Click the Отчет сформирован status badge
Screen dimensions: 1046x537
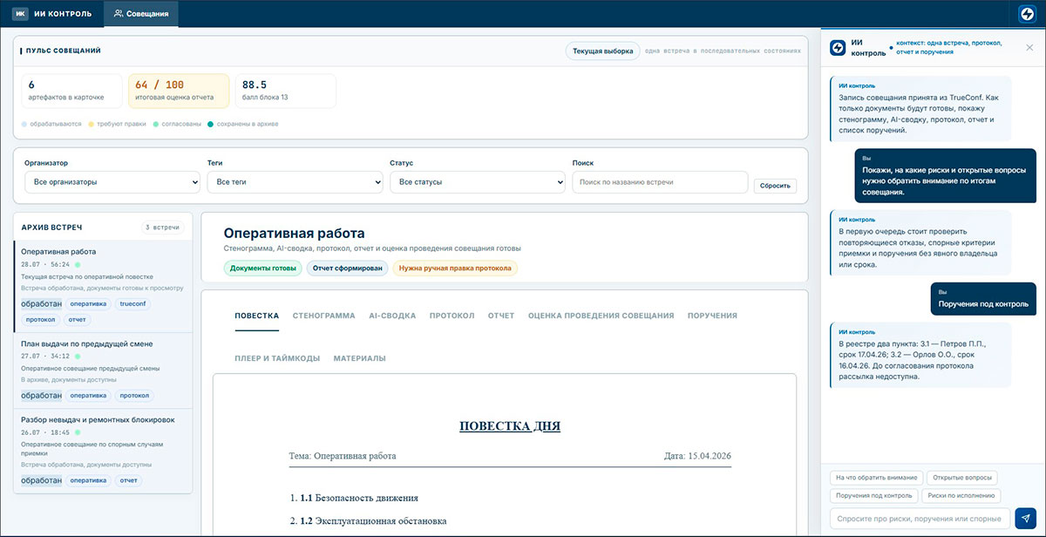(345, 268)
